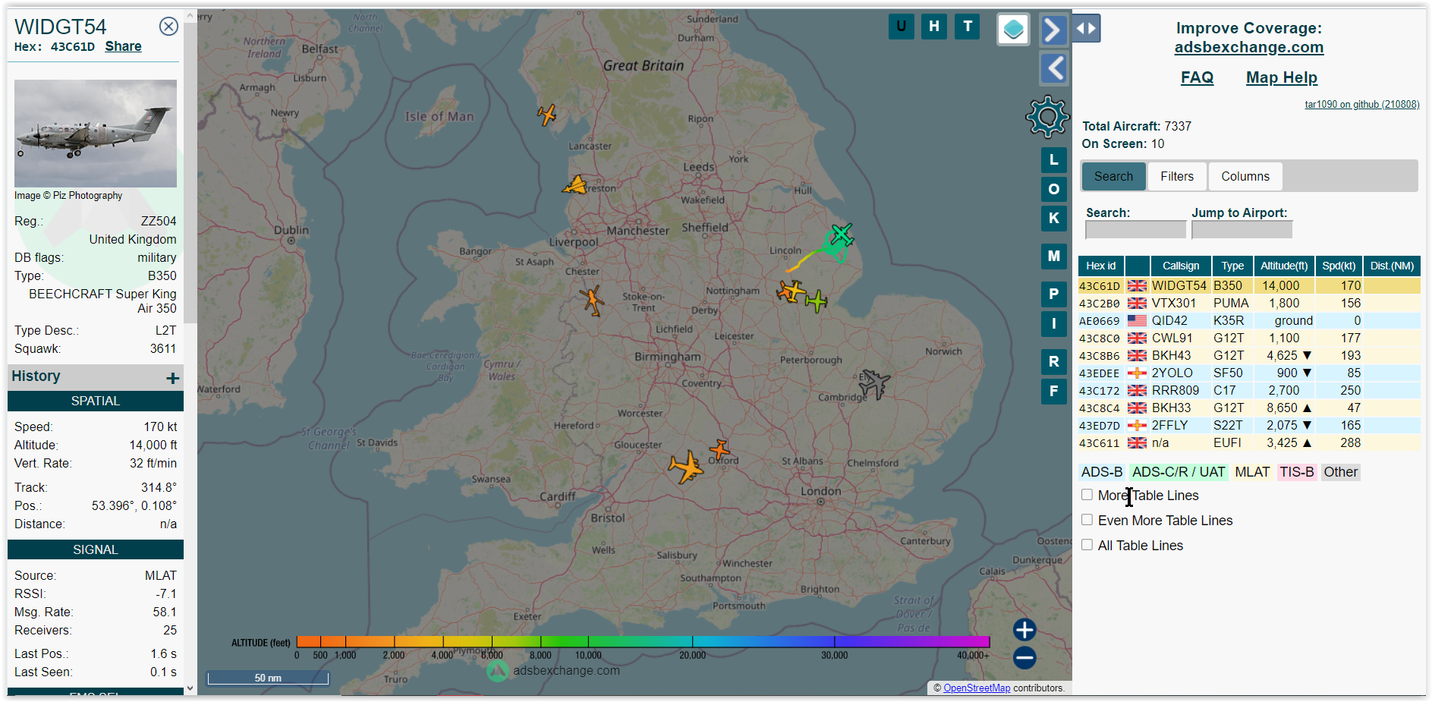The width and height of the screenshot is (1432, 702).
Task: Select the VTX301 row in aircraft table
Action: pyautogui.click(x=1249, y=304)
